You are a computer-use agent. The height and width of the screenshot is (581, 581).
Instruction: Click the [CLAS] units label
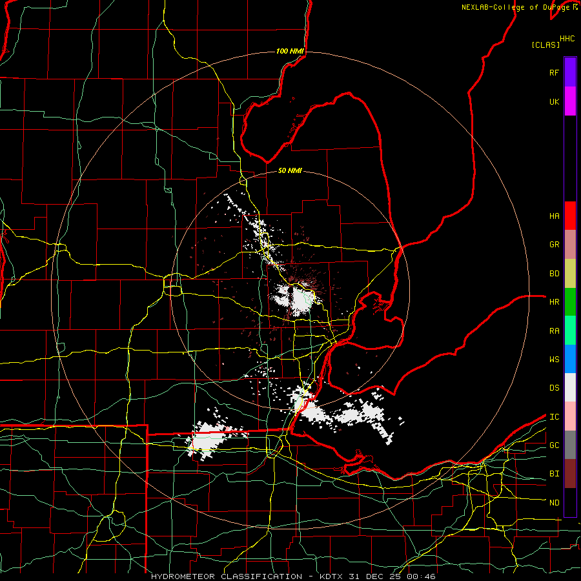545,45
